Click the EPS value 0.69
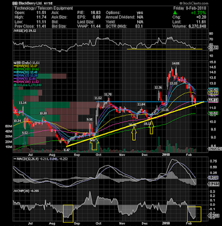The width and height of the screenshot is (222, 226). 97,17
